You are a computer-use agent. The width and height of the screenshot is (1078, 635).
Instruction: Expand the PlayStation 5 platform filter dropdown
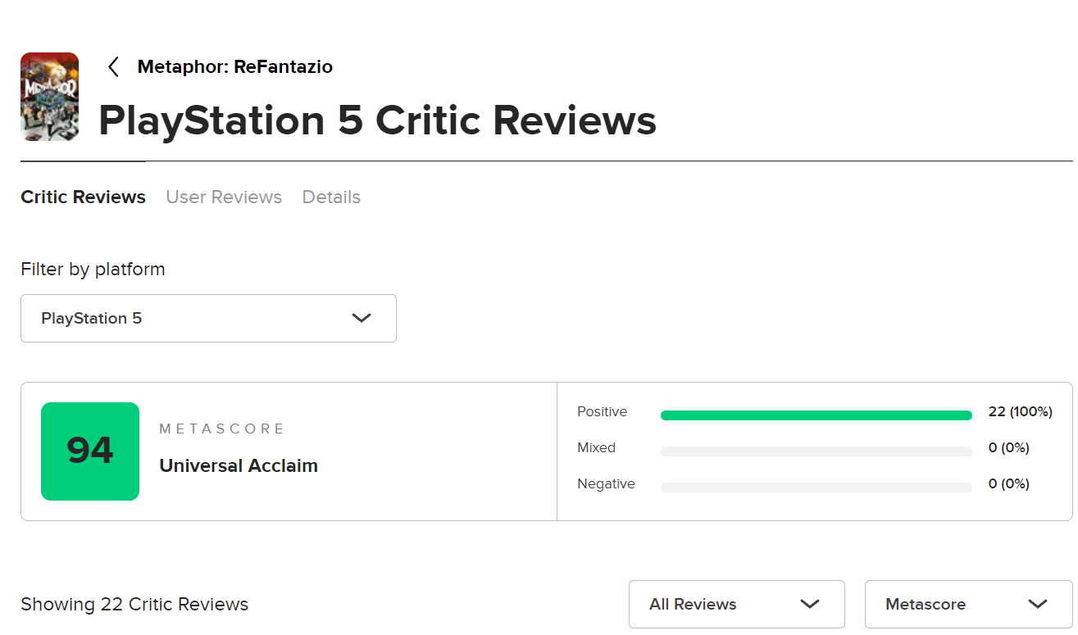208,318
